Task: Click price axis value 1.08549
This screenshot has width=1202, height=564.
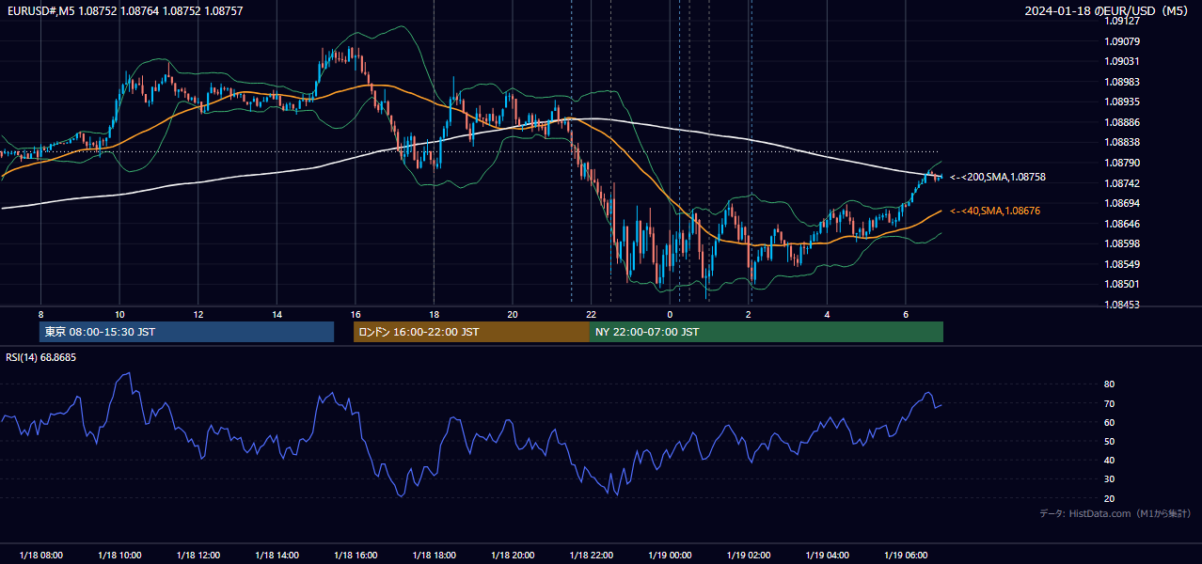Action: [x=1122, y=264]
